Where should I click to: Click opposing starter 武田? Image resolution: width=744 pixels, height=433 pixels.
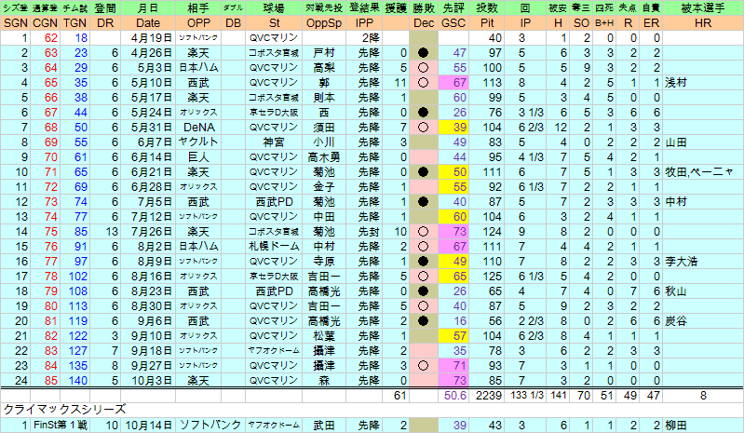tap(324, 426)
